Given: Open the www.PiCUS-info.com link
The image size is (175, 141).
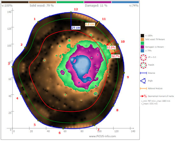Looking at the screenshot, I should point(102,136).
